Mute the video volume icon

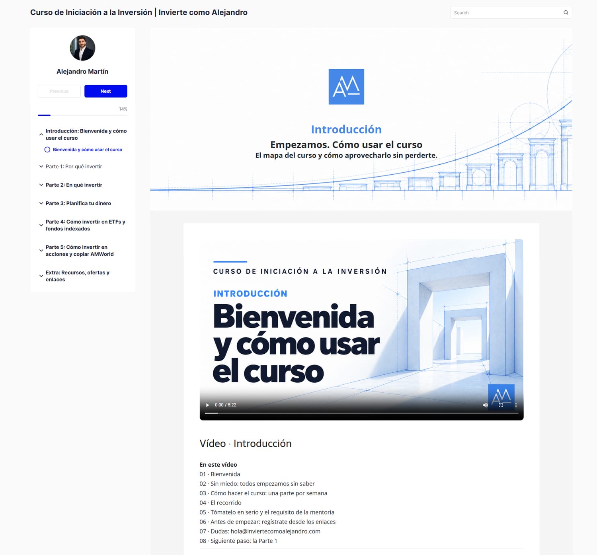(485, 405)
